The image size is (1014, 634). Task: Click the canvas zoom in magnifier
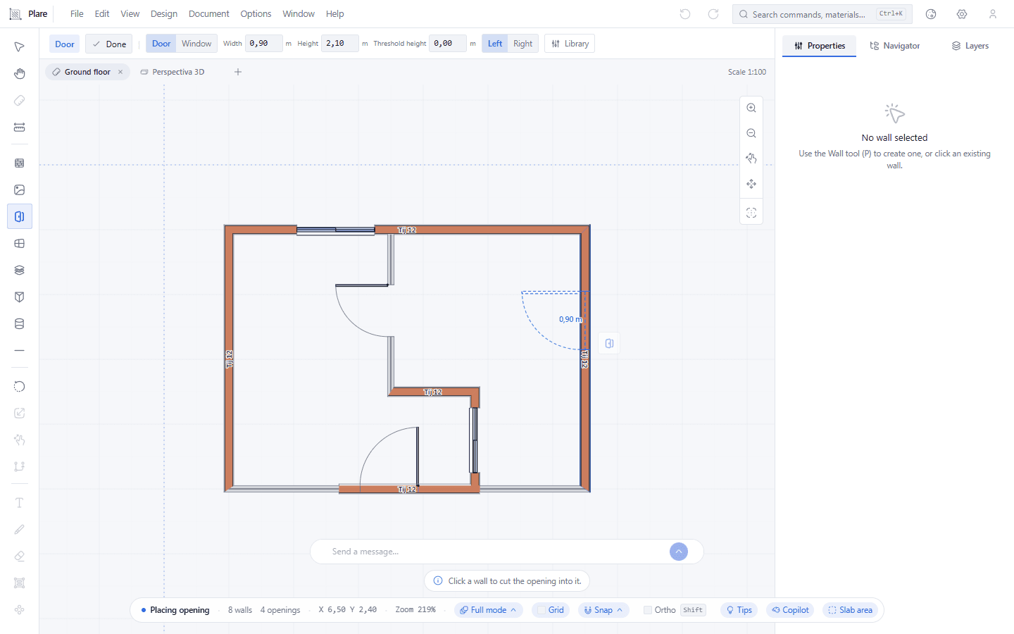click(751, 108)
